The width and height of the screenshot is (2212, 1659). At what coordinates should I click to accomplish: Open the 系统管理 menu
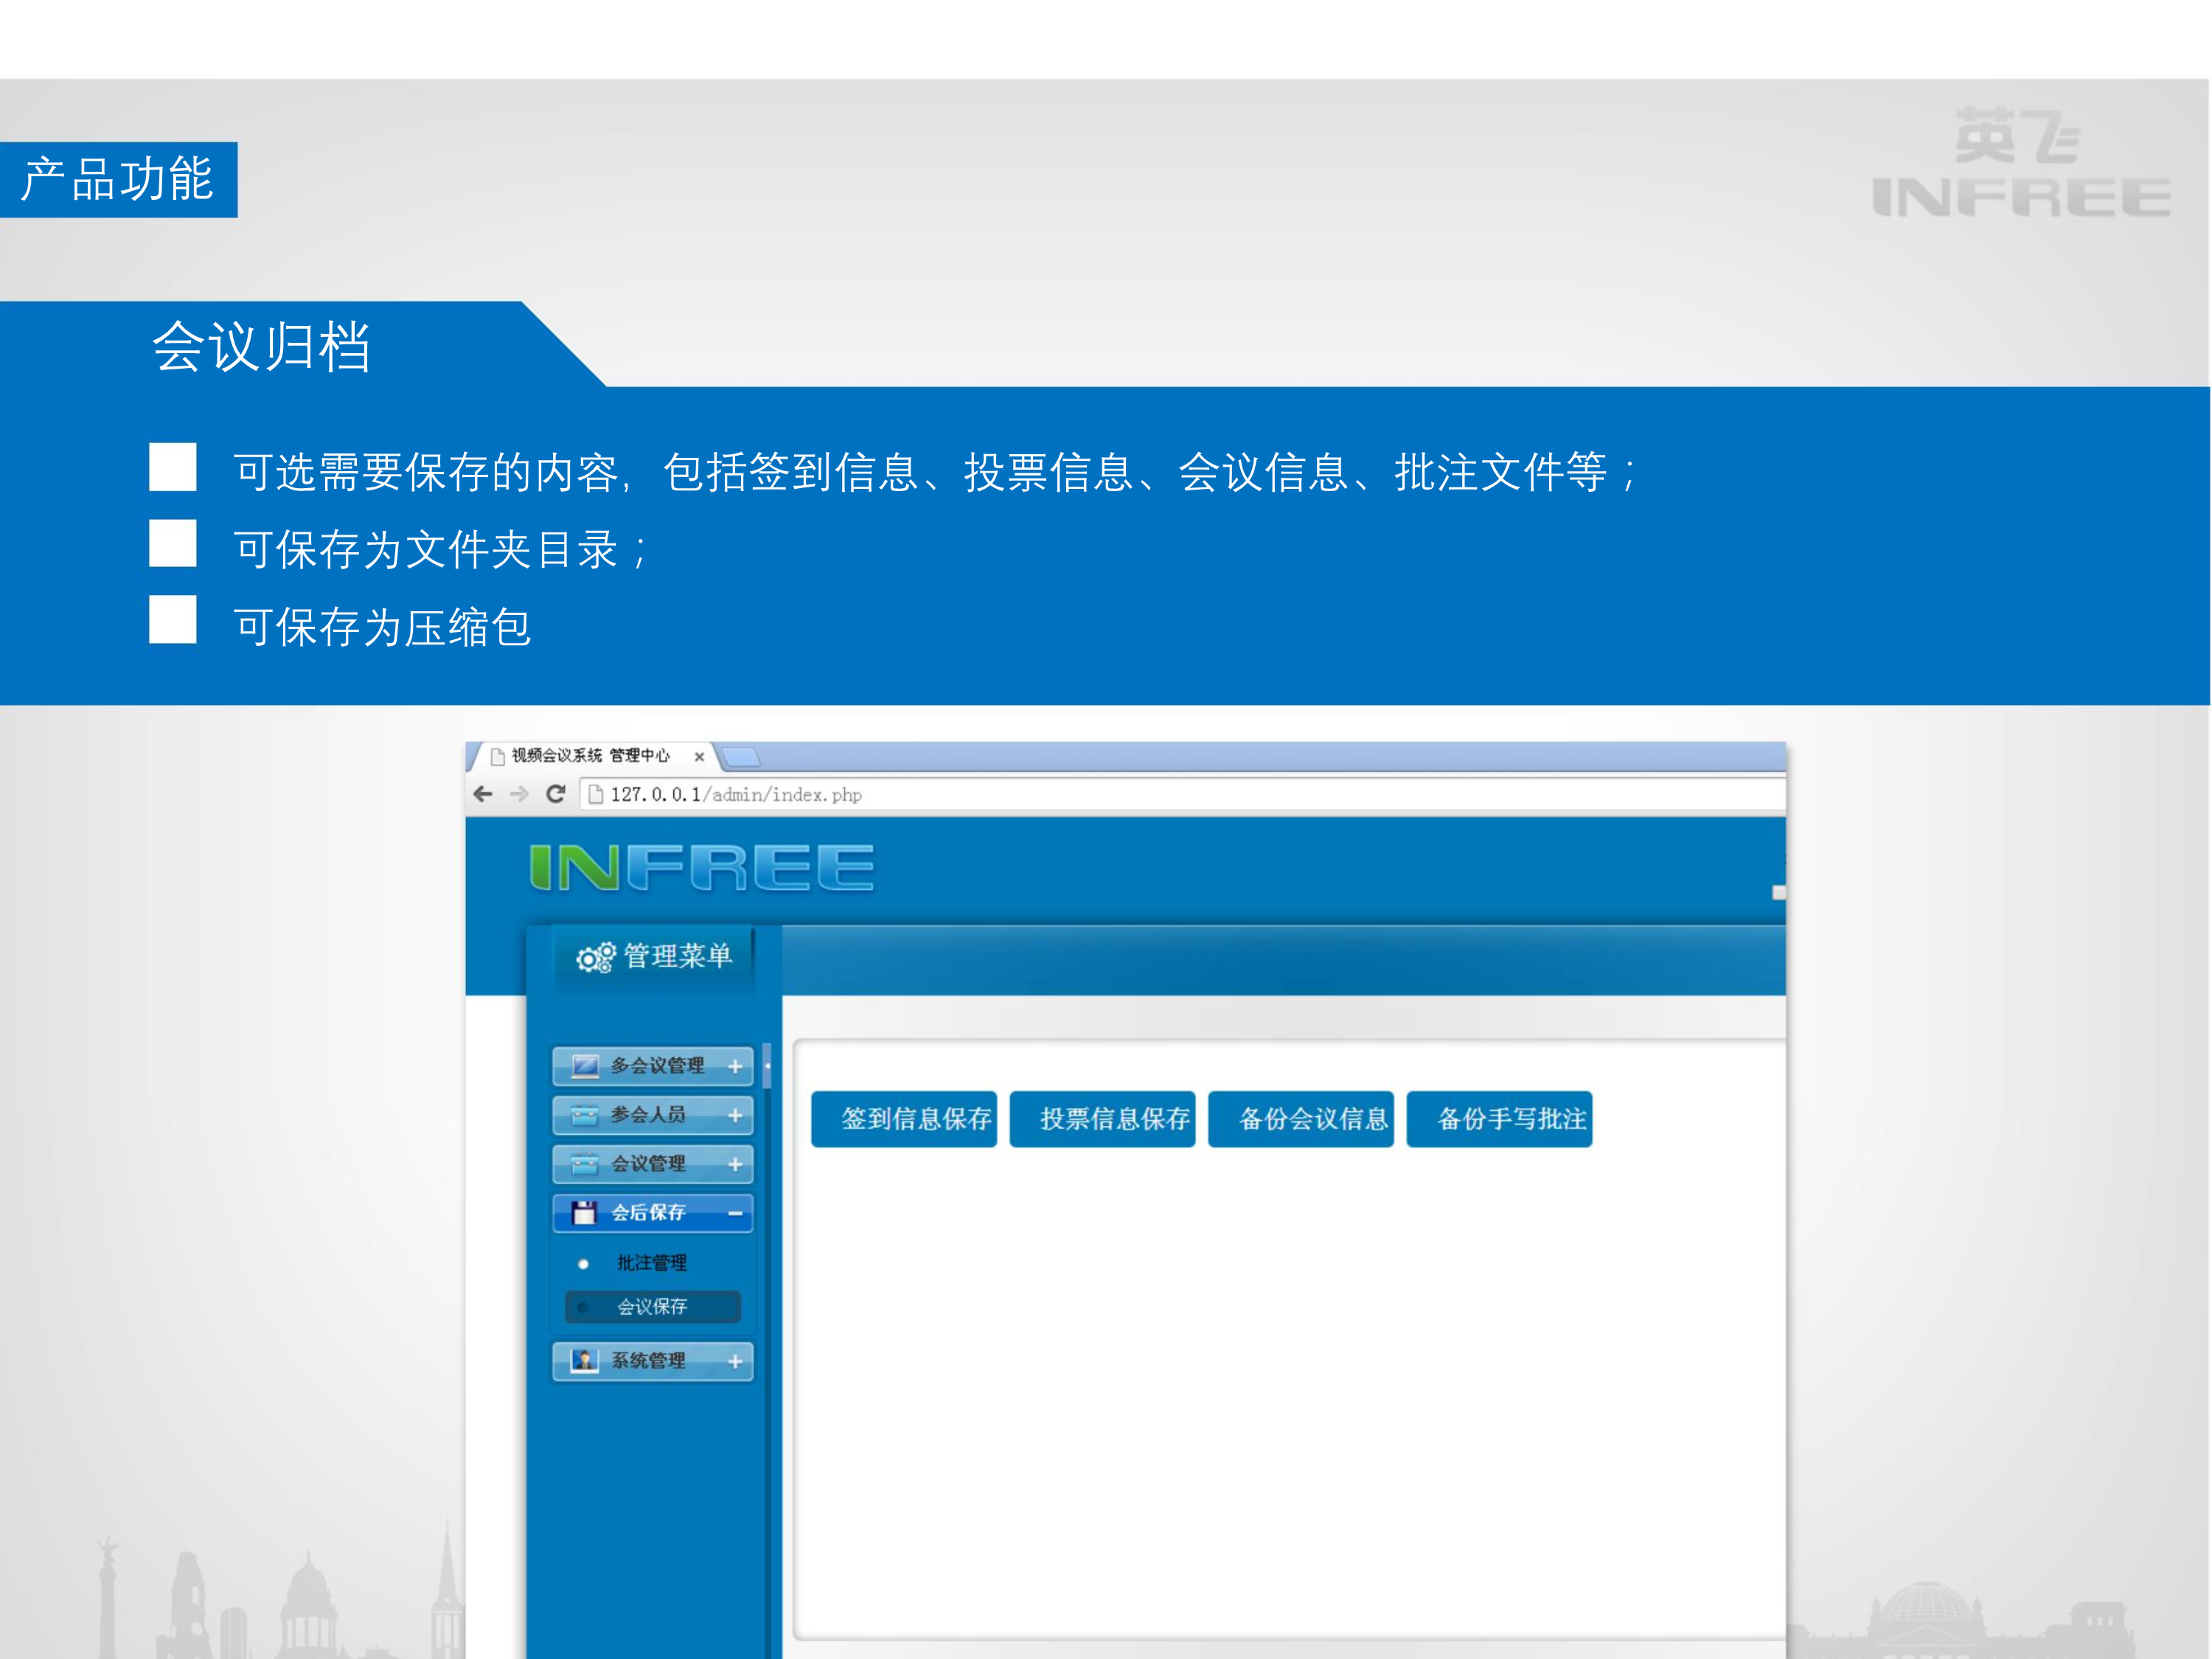point(653,1361)
